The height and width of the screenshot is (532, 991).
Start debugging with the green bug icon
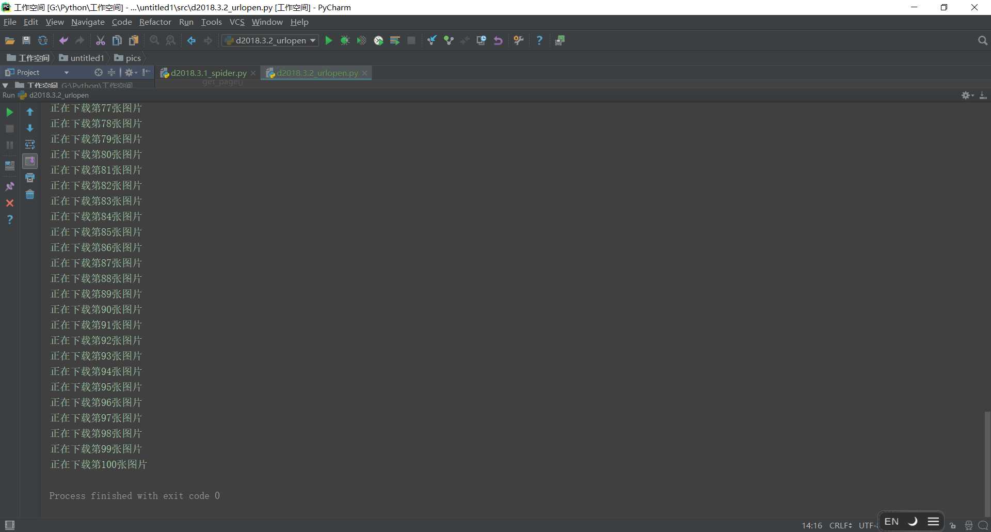pyautogui.click(x=345, y=40)
